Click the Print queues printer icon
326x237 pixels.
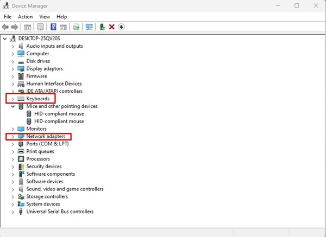(x=21, y=151)
